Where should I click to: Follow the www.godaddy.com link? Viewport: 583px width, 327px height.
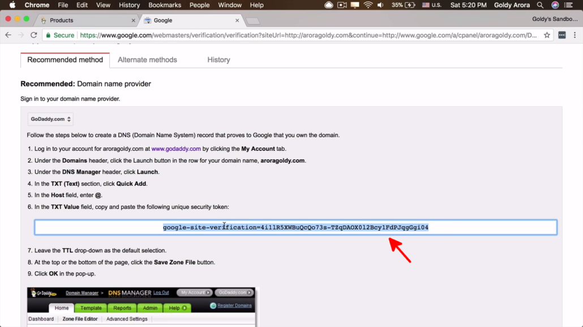pos(176,149)
